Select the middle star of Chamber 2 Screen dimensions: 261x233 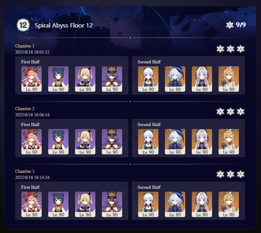coord(231,112)
